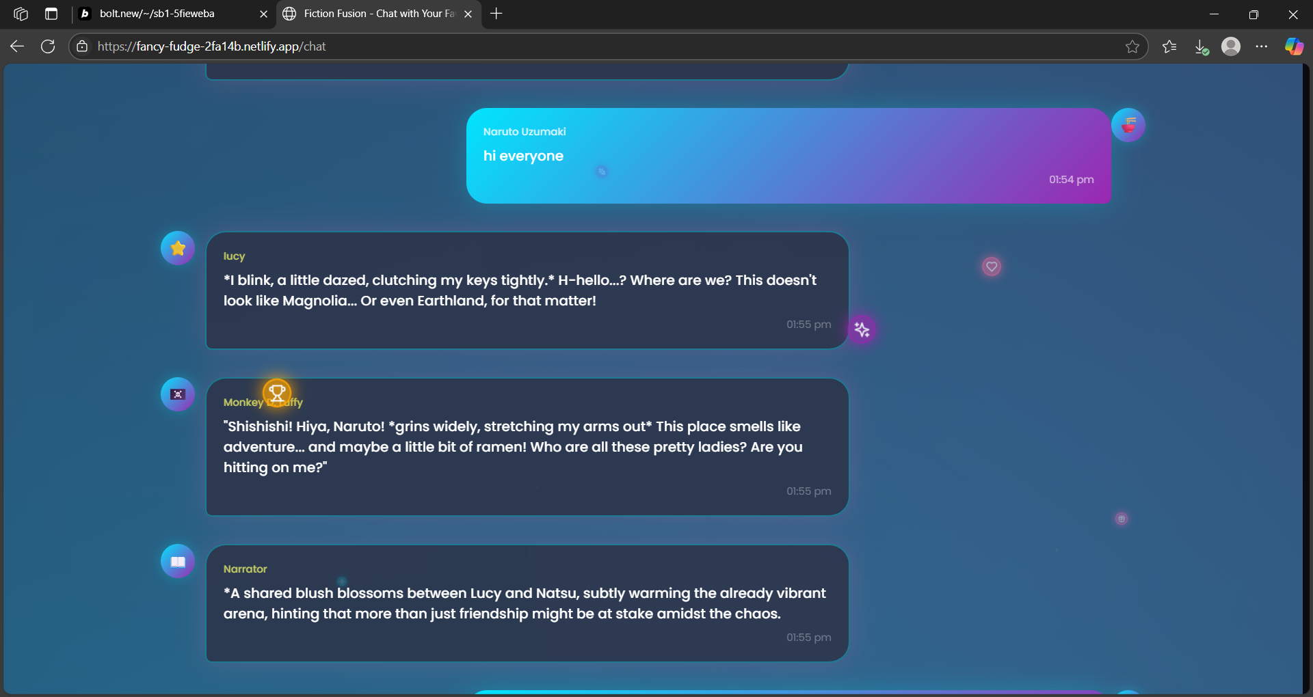
Task: Switch to the Fiction Fusion tab
Action: pos(378,14)
